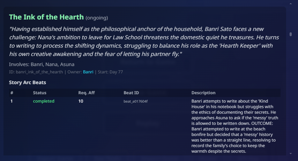The height and width of the screenshot is (161, 298).
Task: Click the scrollbar up arrow
Action: click(291, 3)
